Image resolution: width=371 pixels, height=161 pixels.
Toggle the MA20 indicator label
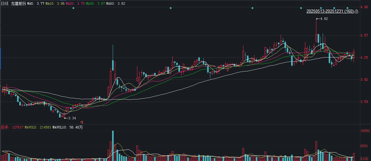[x=75, y=3]
